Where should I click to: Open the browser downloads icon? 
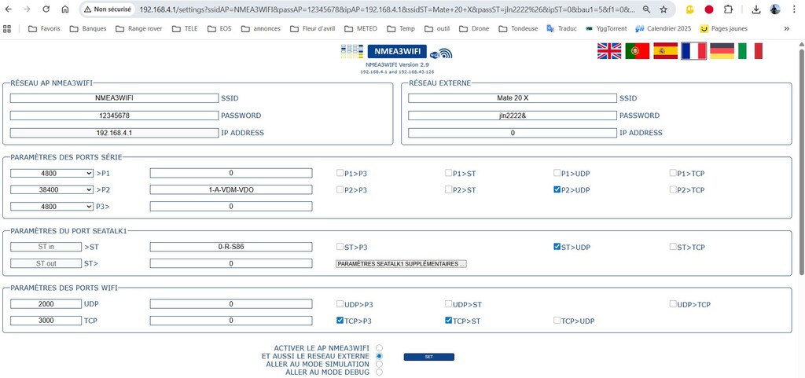pos(755,9)
